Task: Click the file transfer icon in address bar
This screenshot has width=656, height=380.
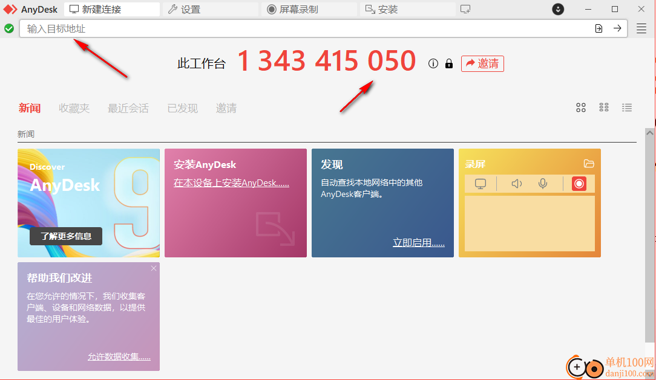Action: pos(599,28)
